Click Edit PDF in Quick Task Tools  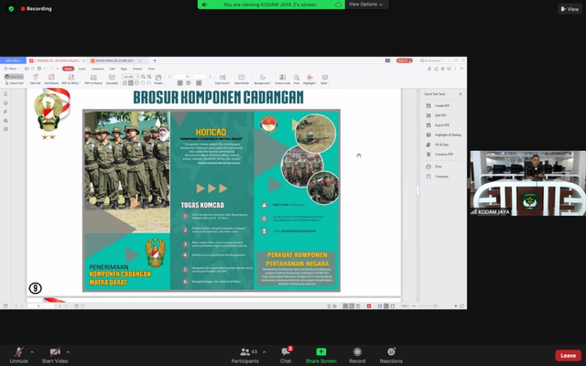point(437,115)
